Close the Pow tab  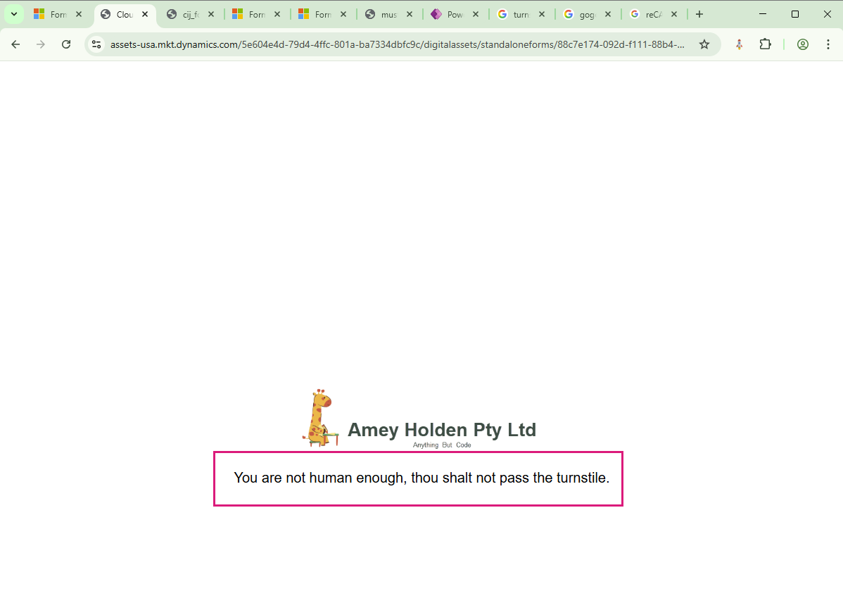click(x=476, y=15)
